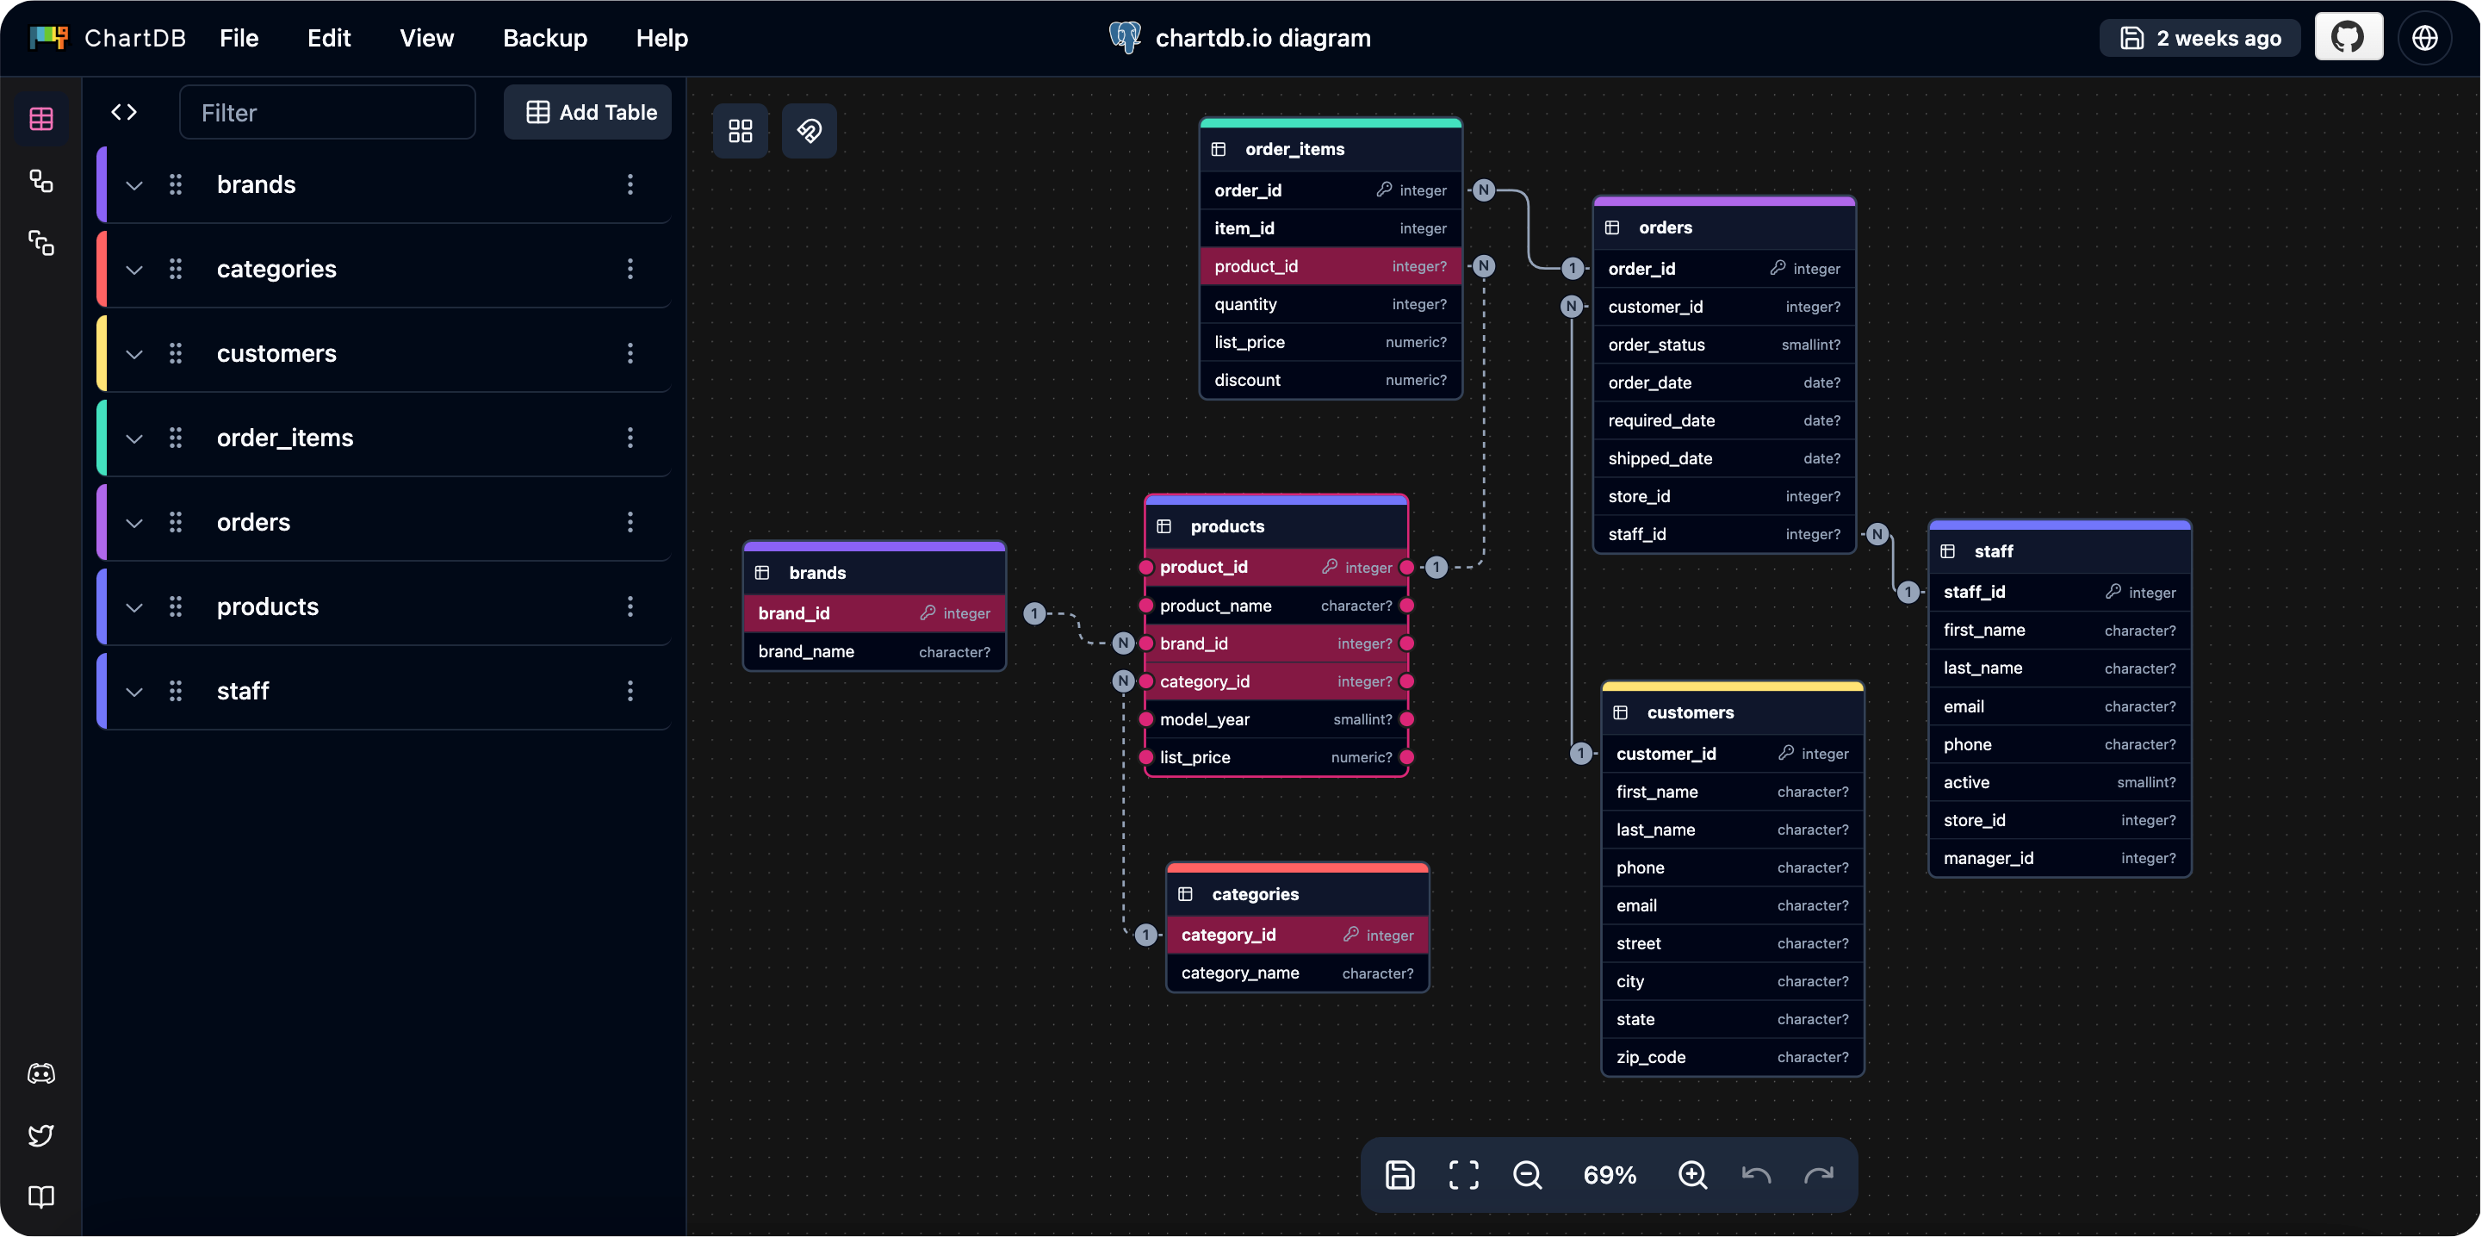Screen dimensions: 2482x1237
Task: Click the save icon in the bottom toolbar
Action: pyautogui.click(x=1399, y=1174)
